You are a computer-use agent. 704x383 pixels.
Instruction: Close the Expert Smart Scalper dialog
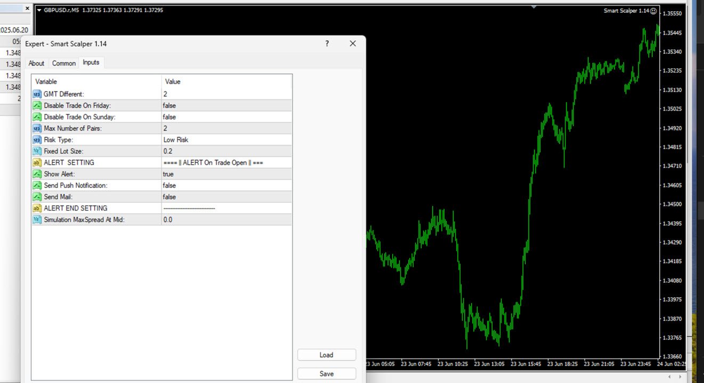(352, 44)
